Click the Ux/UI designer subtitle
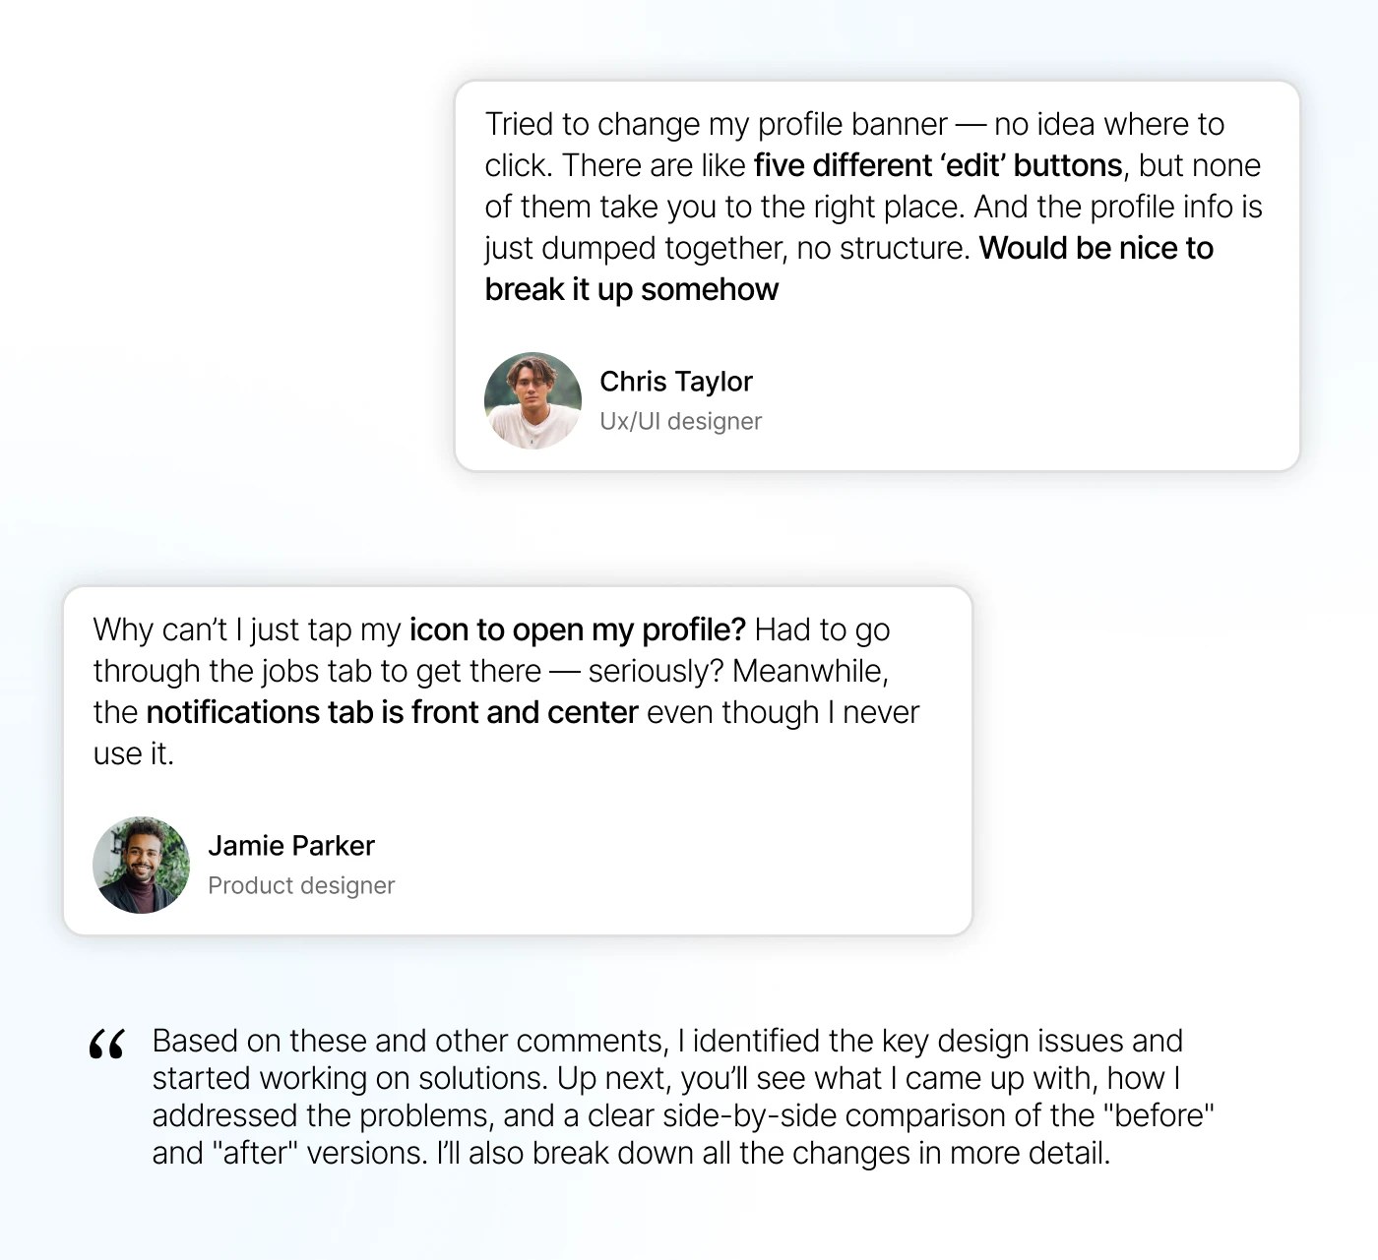Viewport: 1378px width, 1260px height. (x=681, y=421)
